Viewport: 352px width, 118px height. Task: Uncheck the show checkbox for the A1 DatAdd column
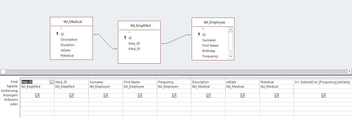(323, 96)
